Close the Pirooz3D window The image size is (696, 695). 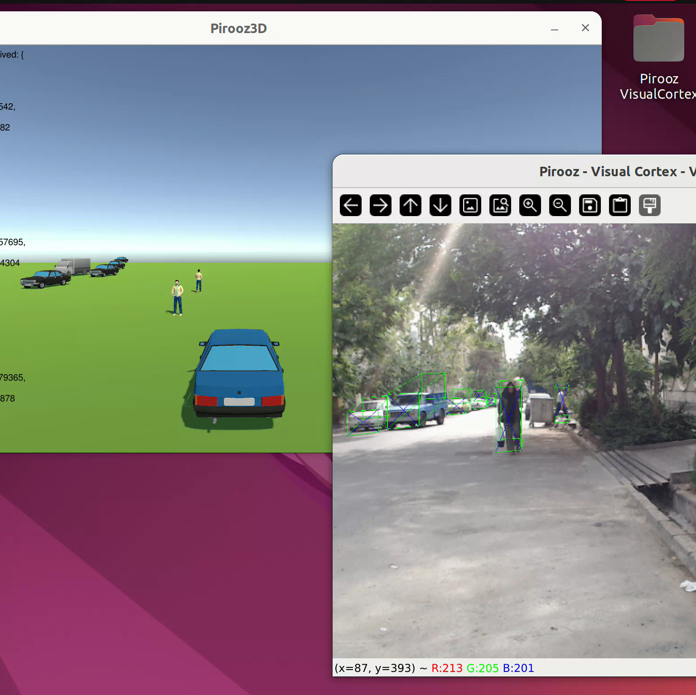[x=585, y=28]
